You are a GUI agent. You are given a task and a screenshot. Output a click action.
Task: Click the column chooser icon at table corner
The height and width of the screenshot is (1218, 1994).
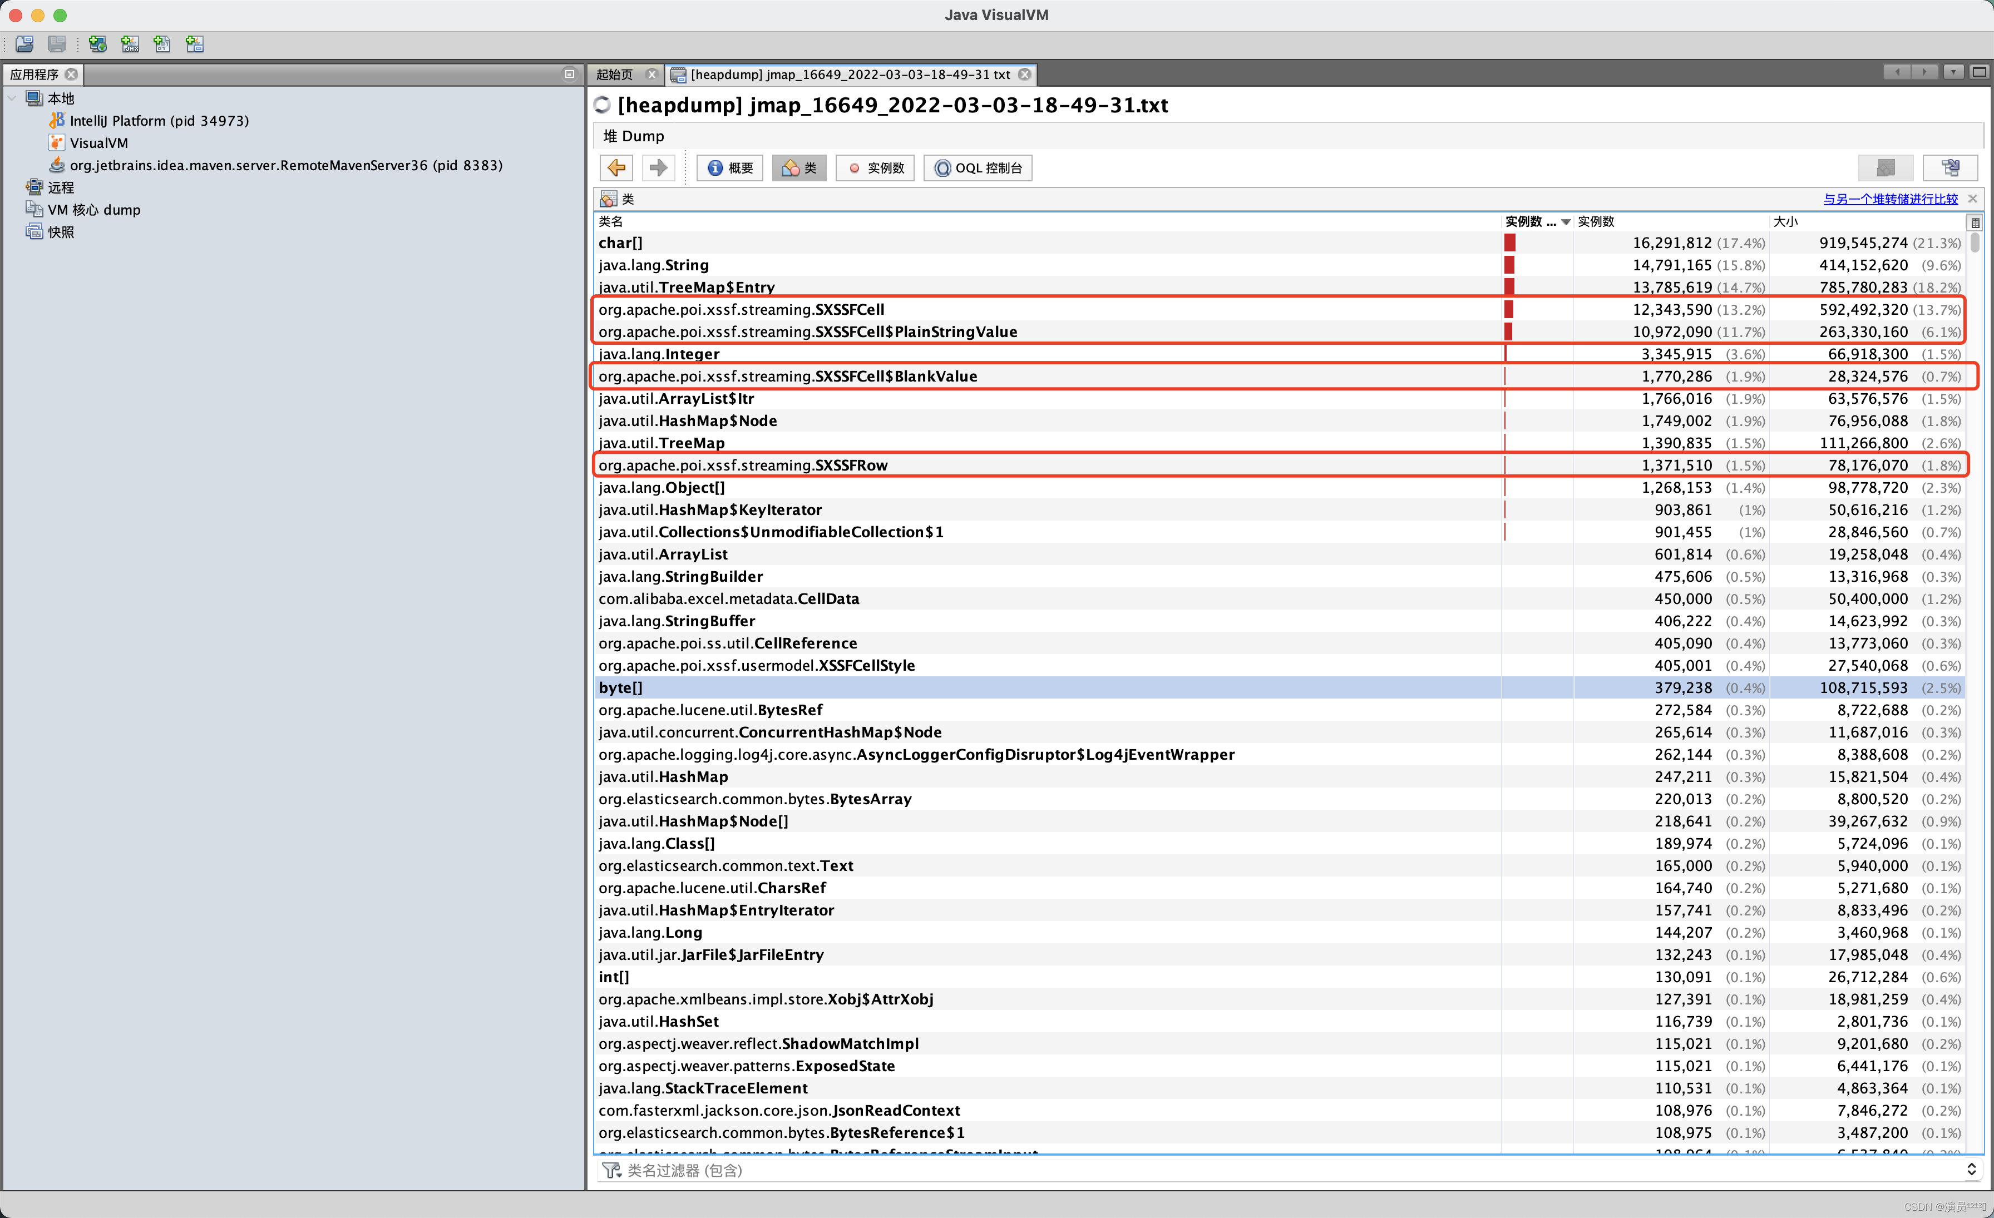pyautogui.click(x=1975, y=222)
